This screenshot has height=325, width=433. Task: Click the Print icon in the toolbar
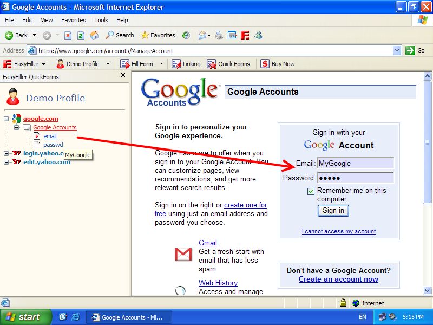[x=219, y=35]
